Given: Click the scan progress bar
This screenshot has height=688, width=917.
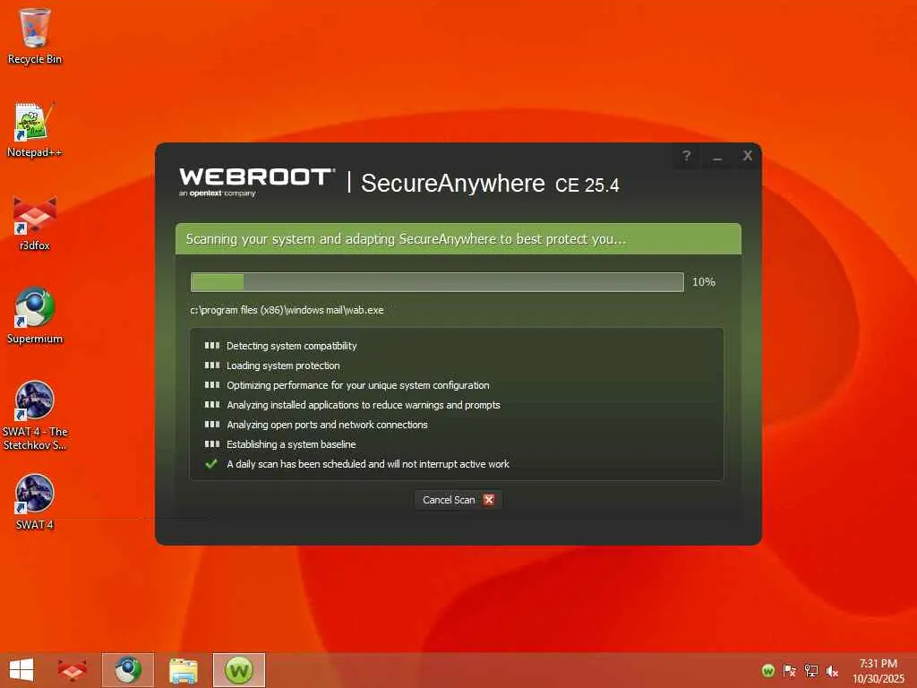Looking at the screenshot, I should click(x=437, y=282).
